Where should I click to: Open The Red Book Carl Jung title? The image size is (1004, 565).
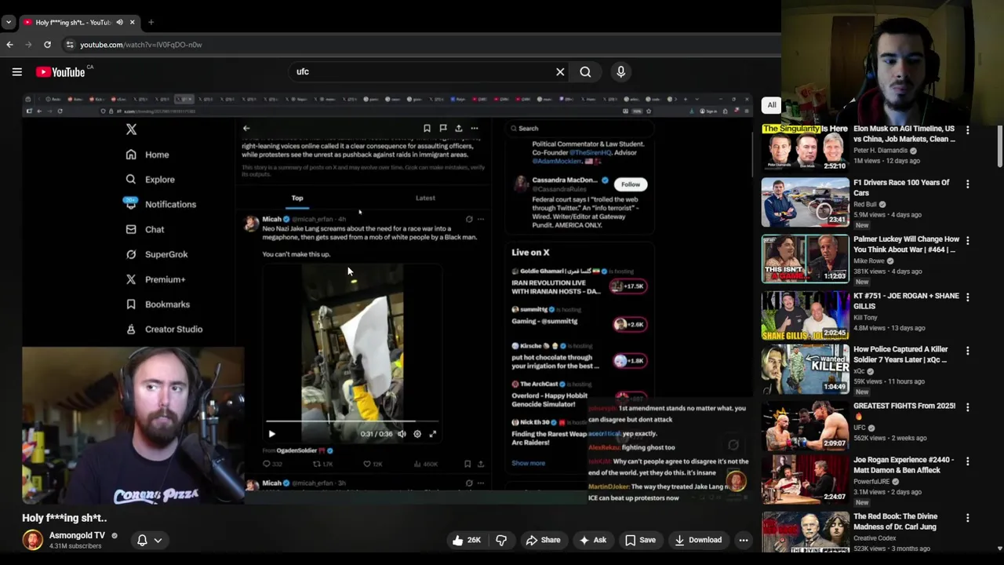(895, 521)
